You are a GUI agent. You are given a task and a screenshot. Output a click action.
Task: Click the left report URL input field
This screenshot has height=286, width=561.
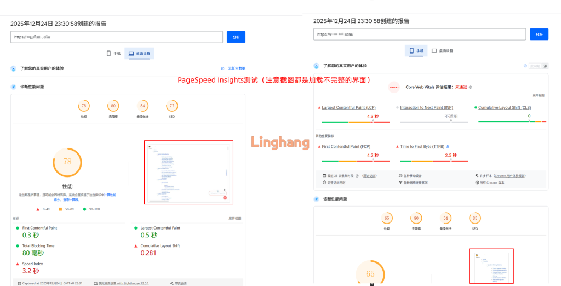point(118,37)
